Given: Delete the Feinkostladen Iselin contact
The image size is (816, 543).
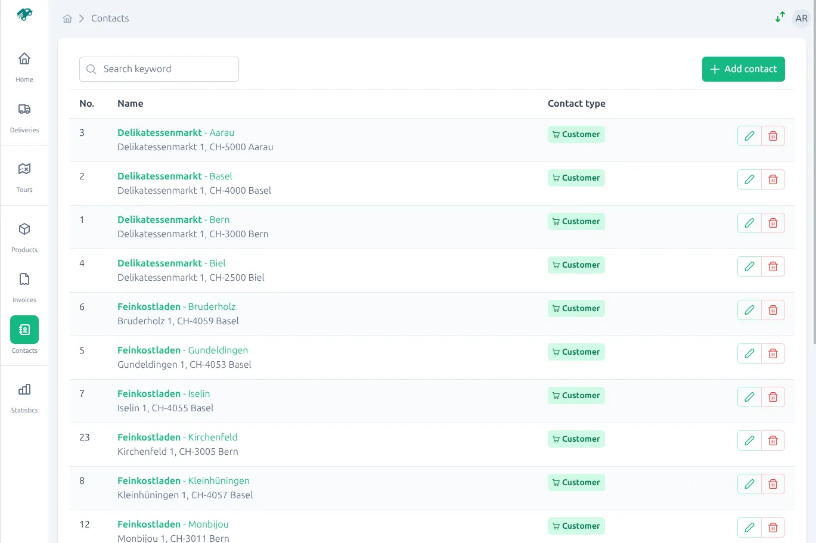Looking at the screenshot, I should (773, 396).
